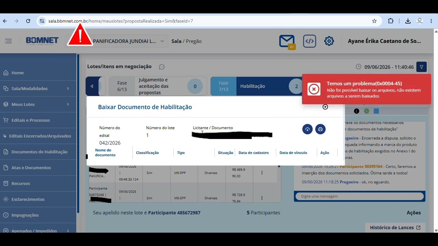
Task: Select Fase 7/13 Habilitação tab
Action: 257,86
